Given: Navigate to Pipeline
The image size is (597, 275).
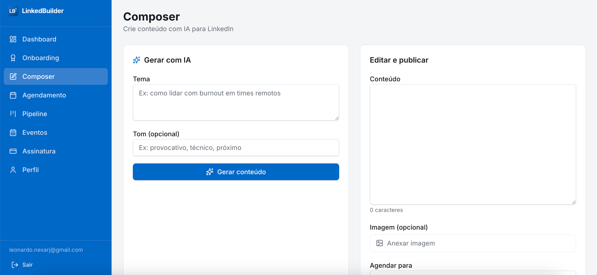Looking at the screenshot, I should click(x=56, y=114).
